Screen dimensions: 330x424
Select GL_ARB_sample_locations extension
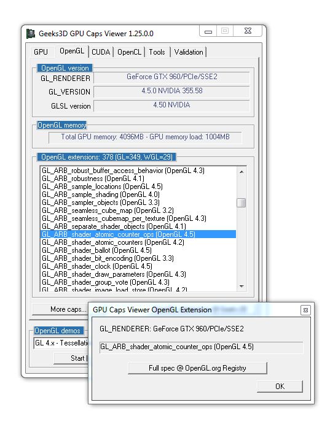coord(138,187)
